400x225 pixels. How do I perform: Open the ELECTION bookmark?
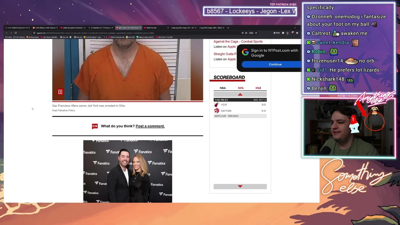130,37
